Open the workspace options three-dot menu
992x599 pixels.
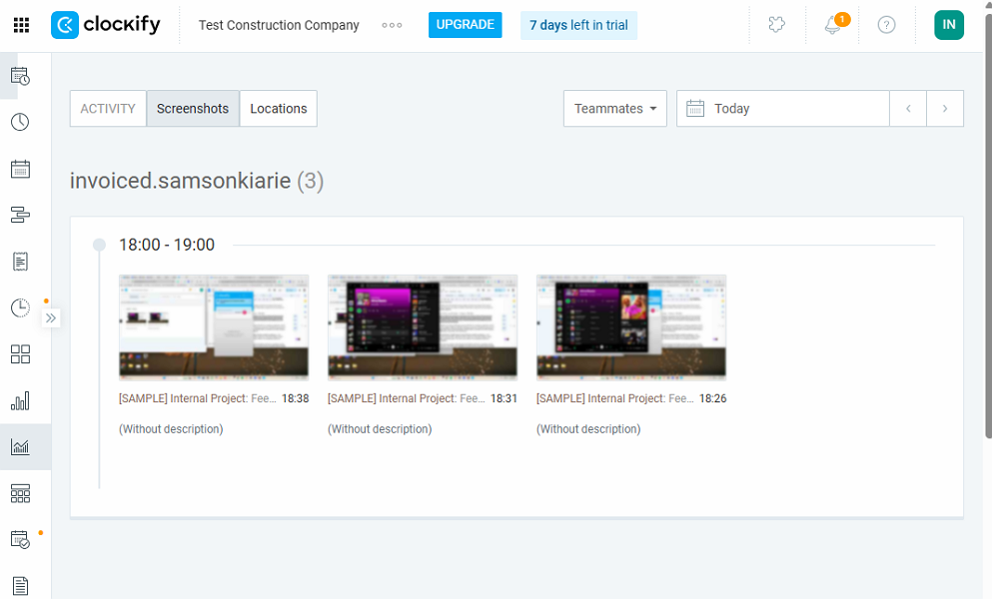[391, 25]
